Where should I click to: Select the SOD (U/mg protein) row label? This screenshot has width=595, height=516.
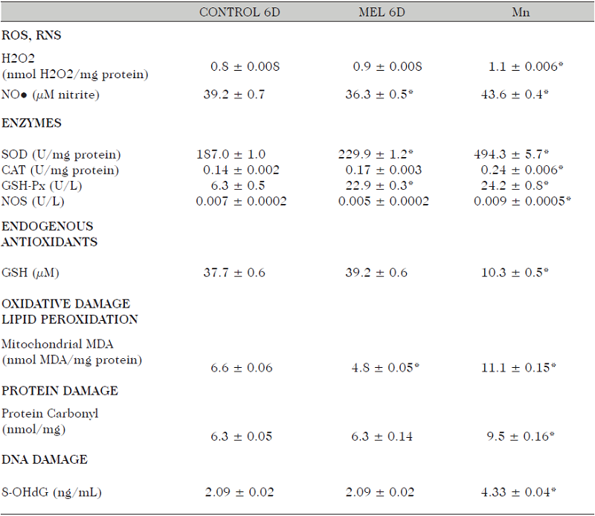pos(61,155)
